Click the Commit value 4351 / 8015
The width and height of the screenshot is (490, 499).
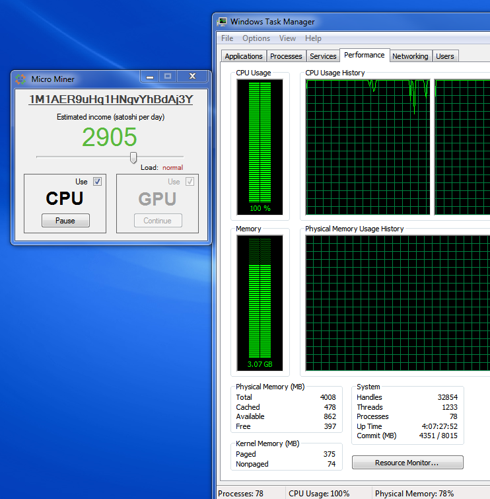pos(438,436)
